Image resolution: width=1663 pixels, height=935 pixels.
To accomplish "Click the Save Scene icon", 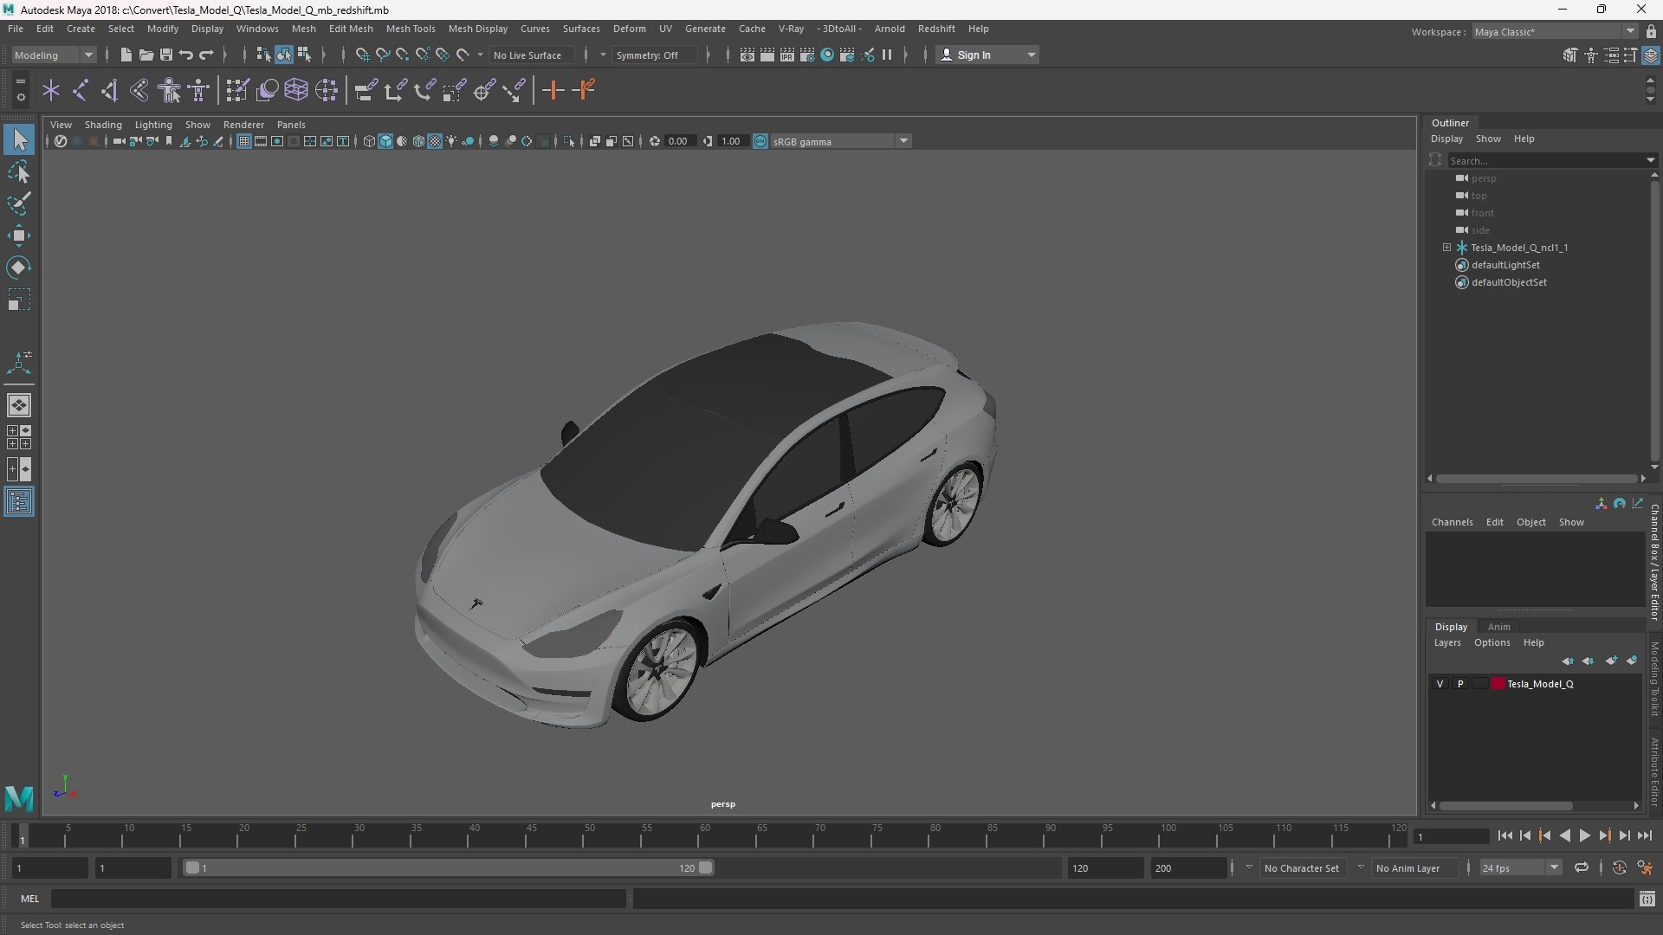I will [165, 55].
